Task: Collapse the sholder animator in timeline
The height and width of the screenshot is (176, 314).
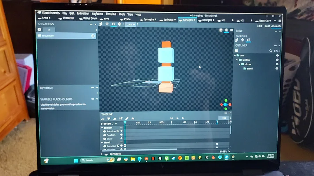Action: (x=102, y=128)
